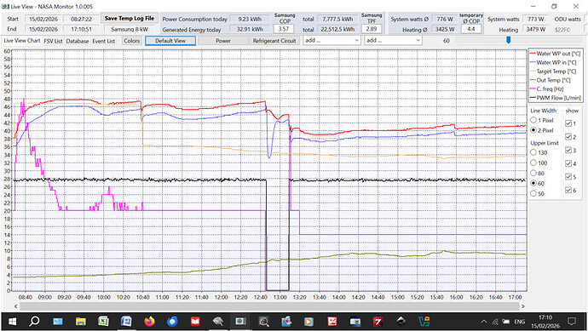Click the taskbar clock showing 17:10
The width and height of the screenshot is (588, 331).
click(545, 322)
